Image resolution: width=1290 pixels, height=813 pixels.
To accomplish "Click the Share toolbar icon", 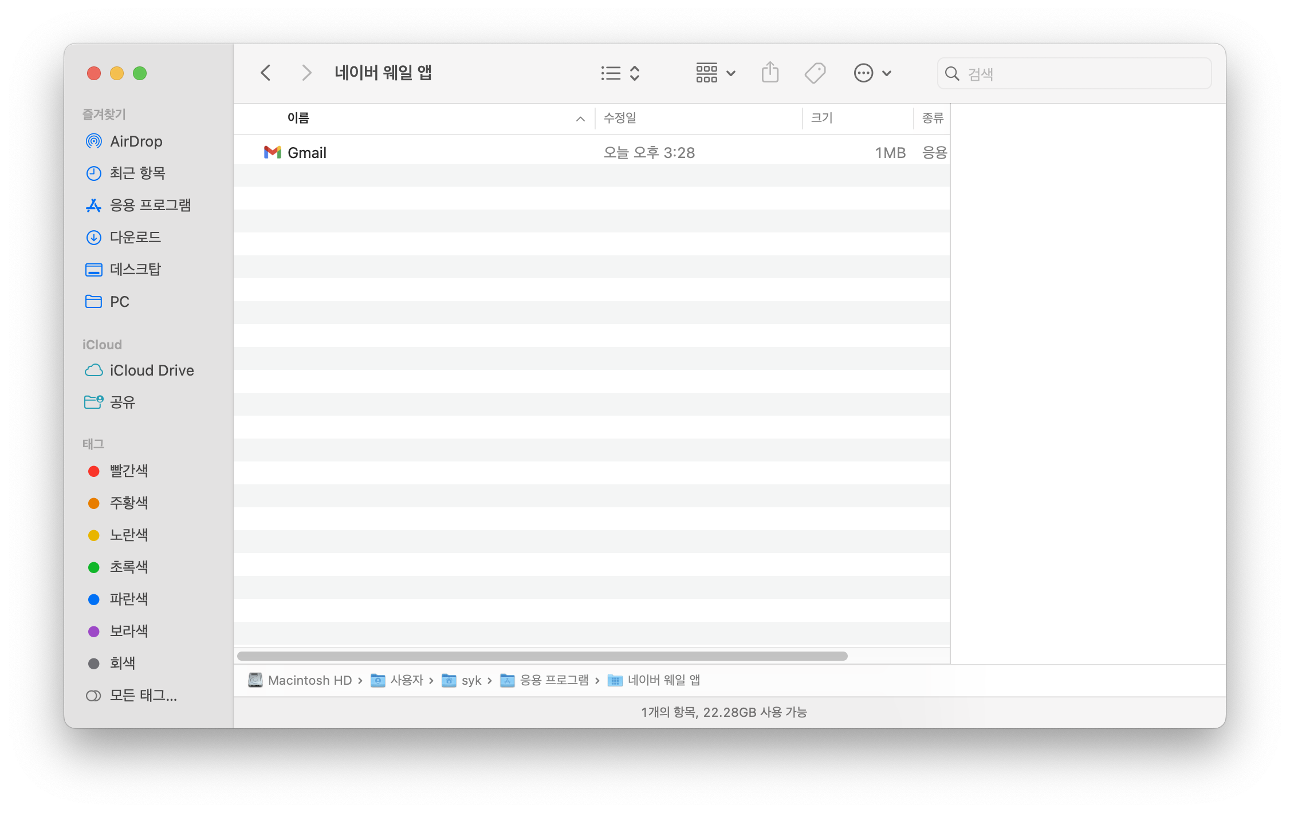I will tap(770, 73).
